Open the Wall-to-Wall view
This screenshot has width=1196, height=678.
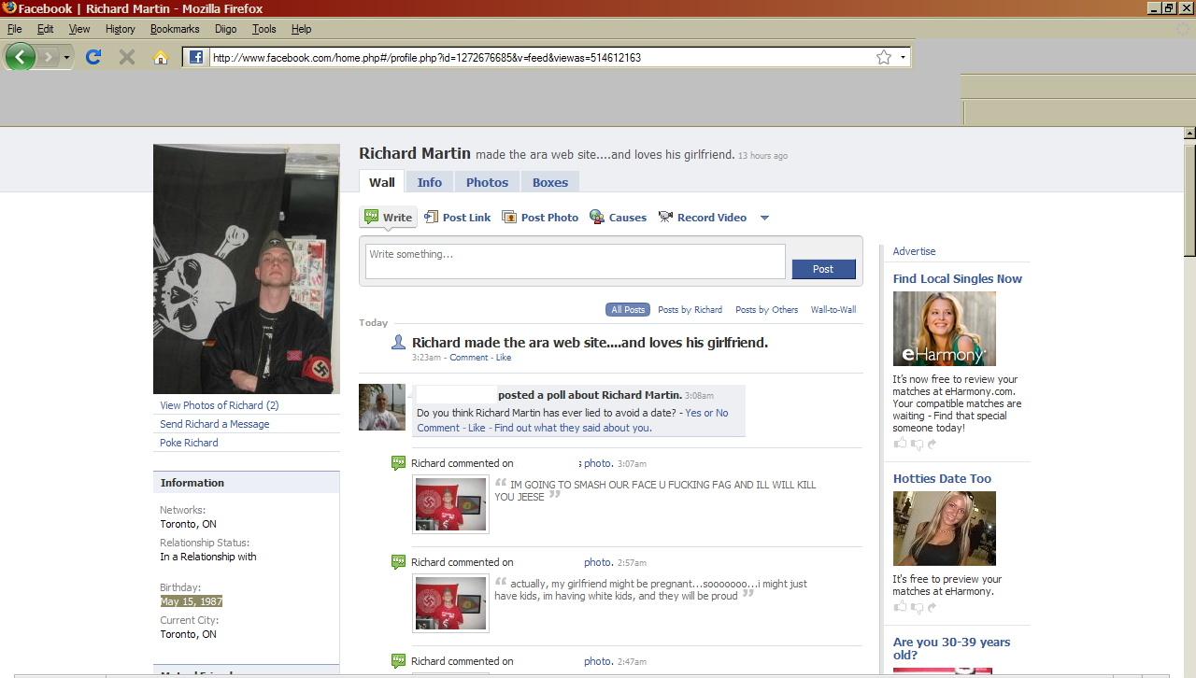(833, 309)
